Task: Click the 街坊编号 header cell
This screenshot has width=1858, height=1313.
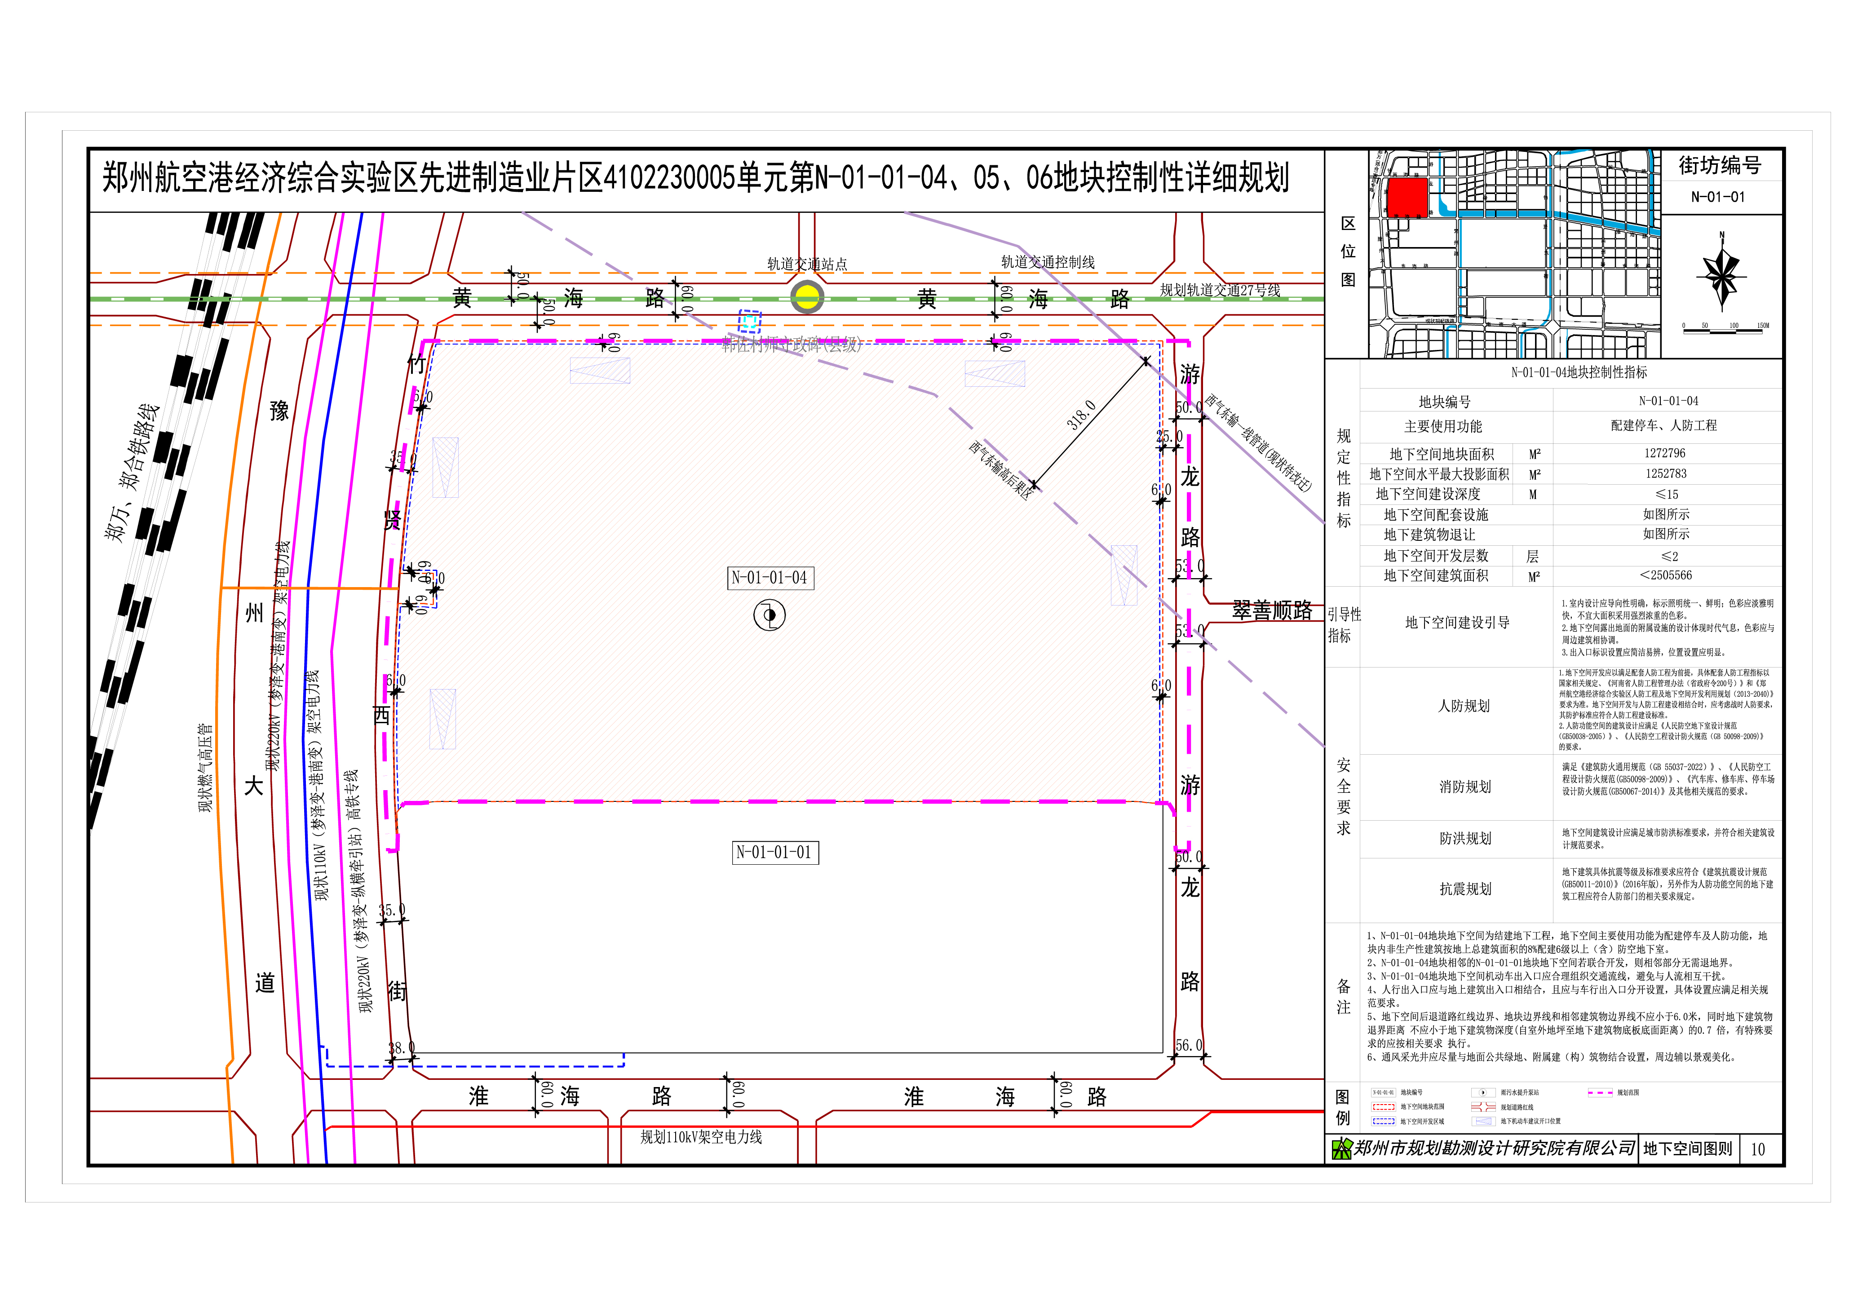Action: (1720, 165)
